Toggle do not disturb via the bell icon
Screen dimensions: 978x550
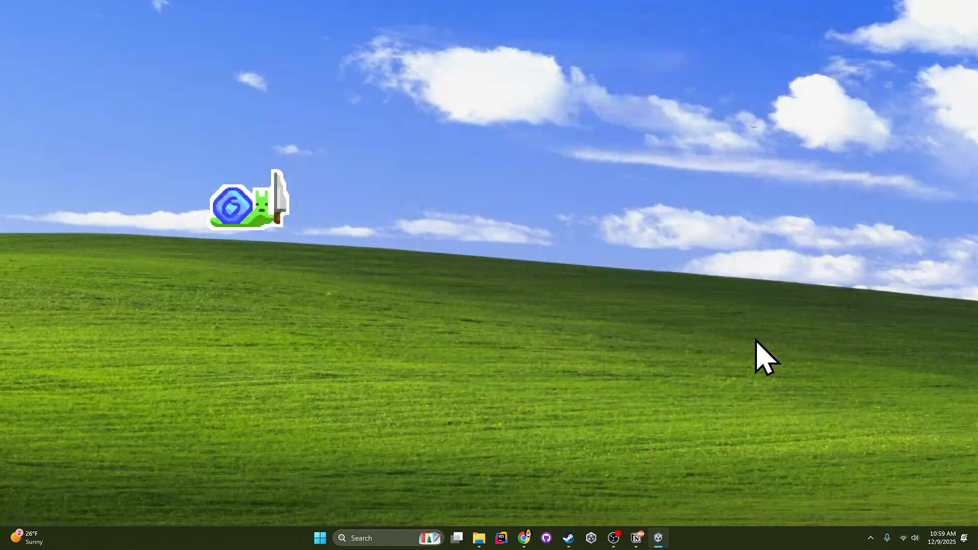964,538
